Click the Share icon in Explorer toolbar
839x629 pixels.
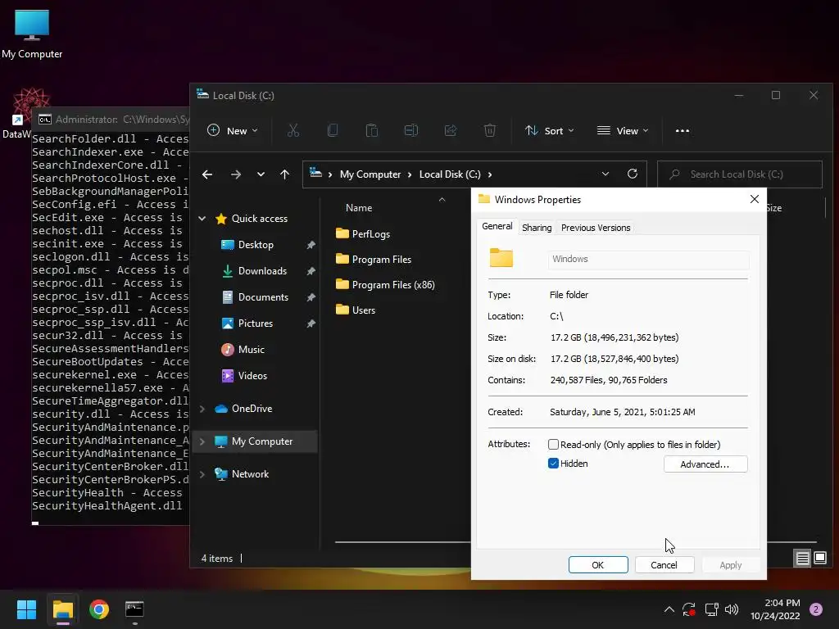[451, 130]
